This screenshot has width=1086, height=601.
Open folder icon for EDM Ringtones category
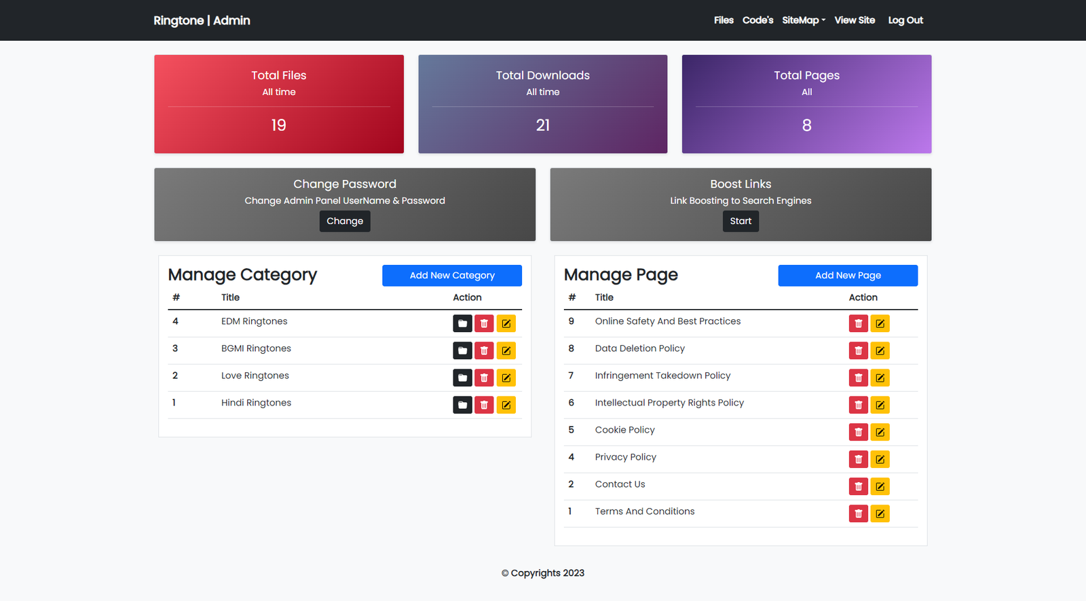pyautogui.click(x=462, y=323)
